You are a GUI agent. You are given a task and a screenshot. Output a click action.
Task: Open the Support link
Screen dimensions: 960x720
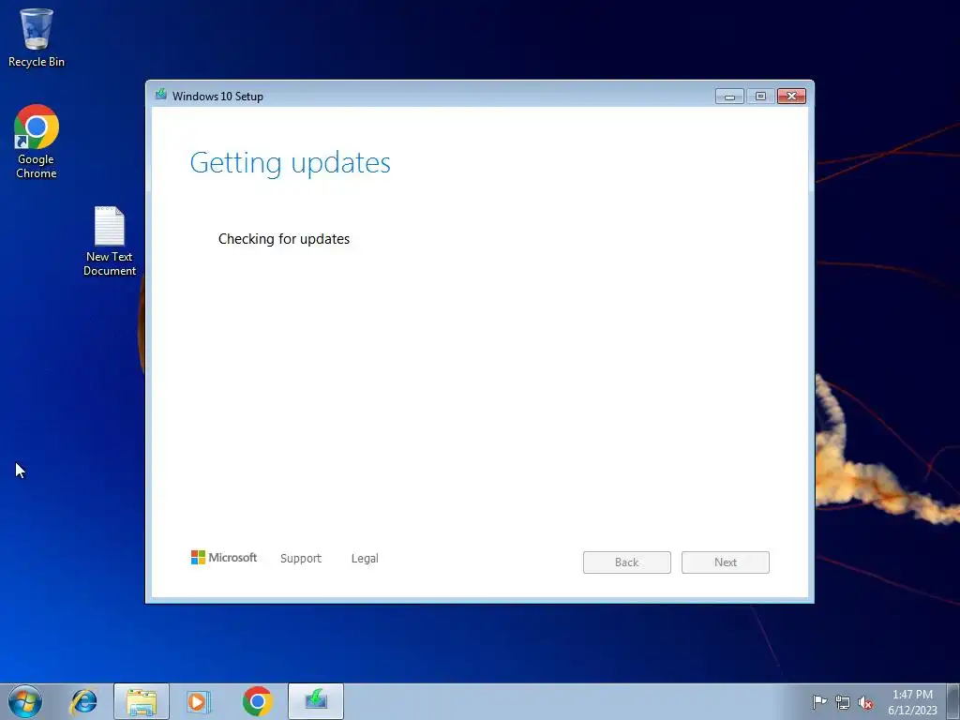301,559
